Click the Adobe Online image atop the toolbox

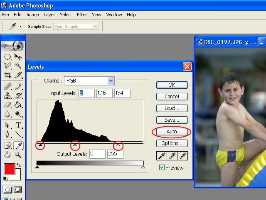click(x=13, y=46)
